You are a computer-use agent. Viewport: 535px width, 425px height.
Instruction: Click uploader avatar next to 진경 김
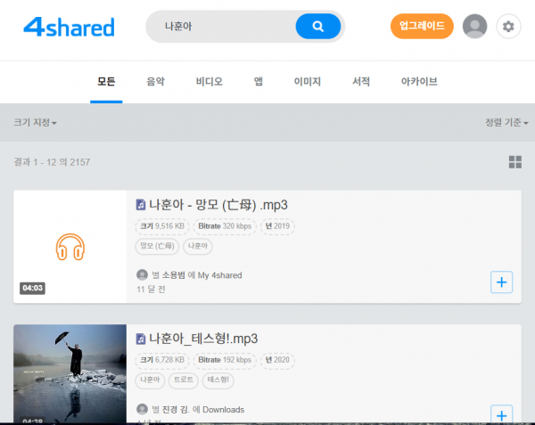click(x=142, y=409)
